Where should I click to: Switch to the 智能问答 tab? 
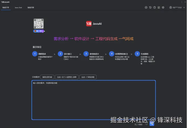[31, 8]
